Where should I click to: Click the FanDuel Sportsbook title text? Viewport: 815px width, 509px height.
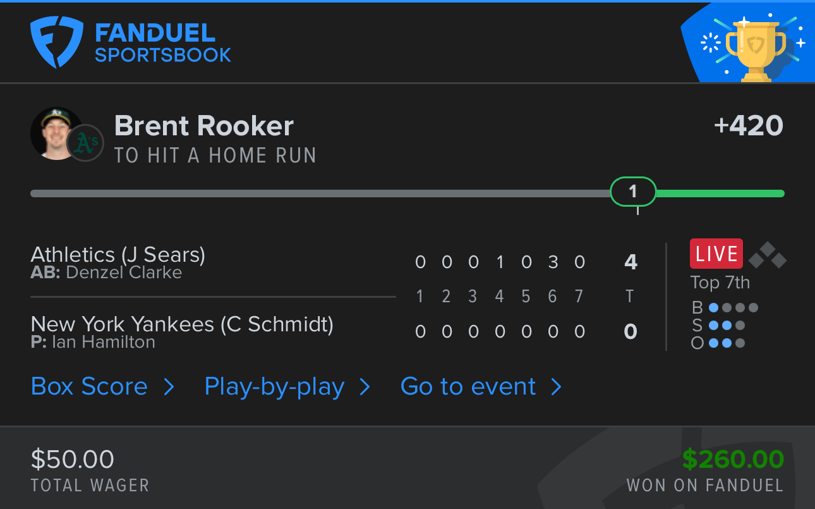163,43
